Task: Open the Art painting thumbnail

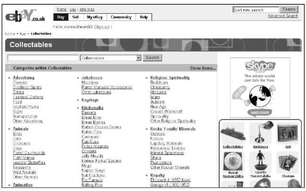Action: pos(288,134)
